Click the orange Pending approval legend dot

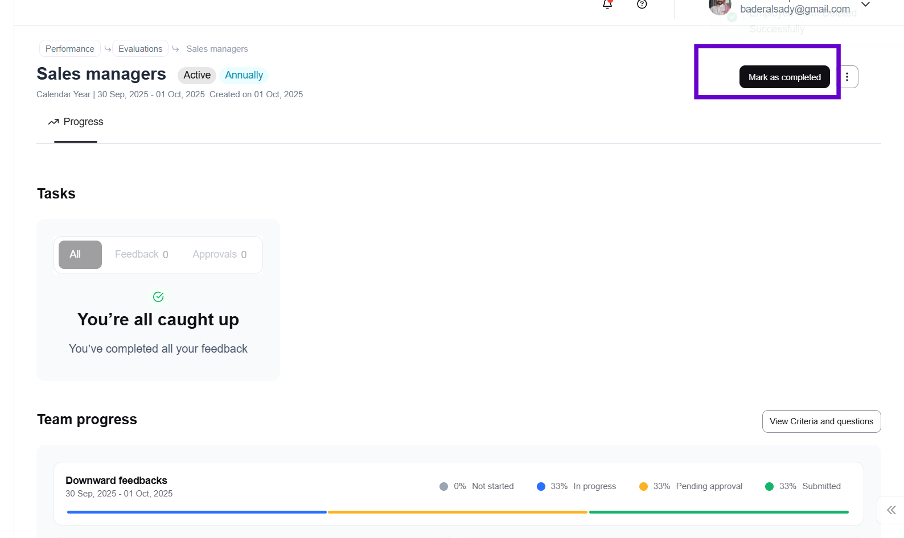click(x=643, y=486)
